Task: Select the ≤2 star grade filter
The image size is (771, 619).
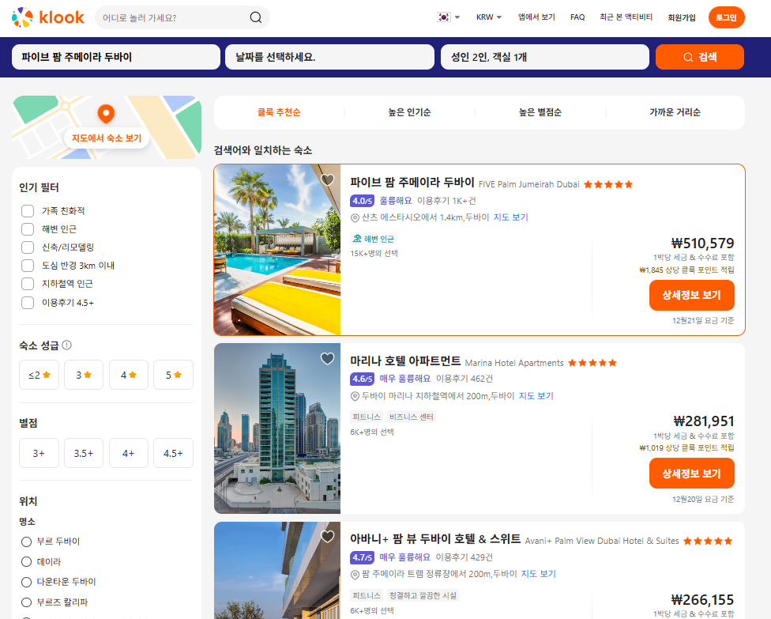Action: (39, 375)
